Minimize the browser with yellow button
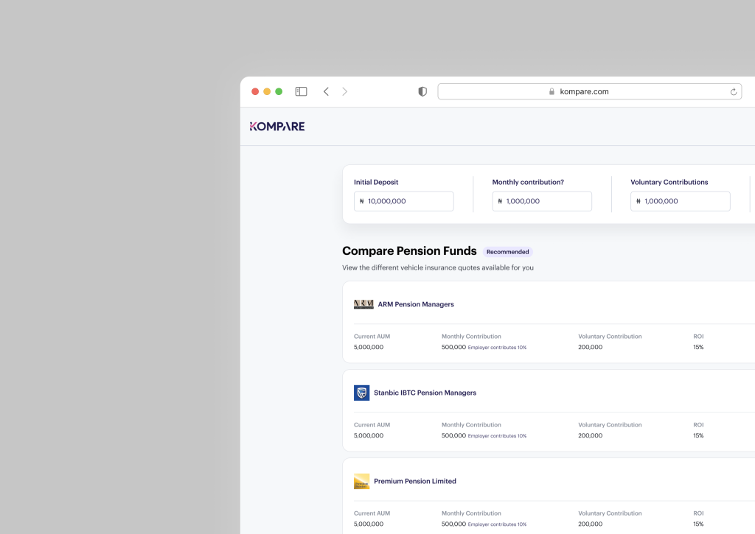This screenshot has height=534, width=755. pos(267,91)
